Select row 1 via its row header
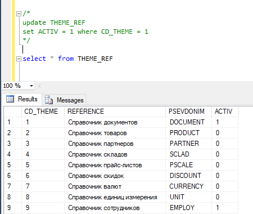The height and width of the screenshot is (214, 253). pyautogui.click(x=12, y=122)
